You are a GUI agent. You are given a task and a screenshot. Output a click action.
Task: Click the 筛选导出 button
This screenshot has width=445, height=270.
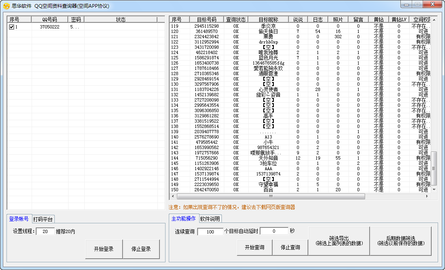coord(339,241)
